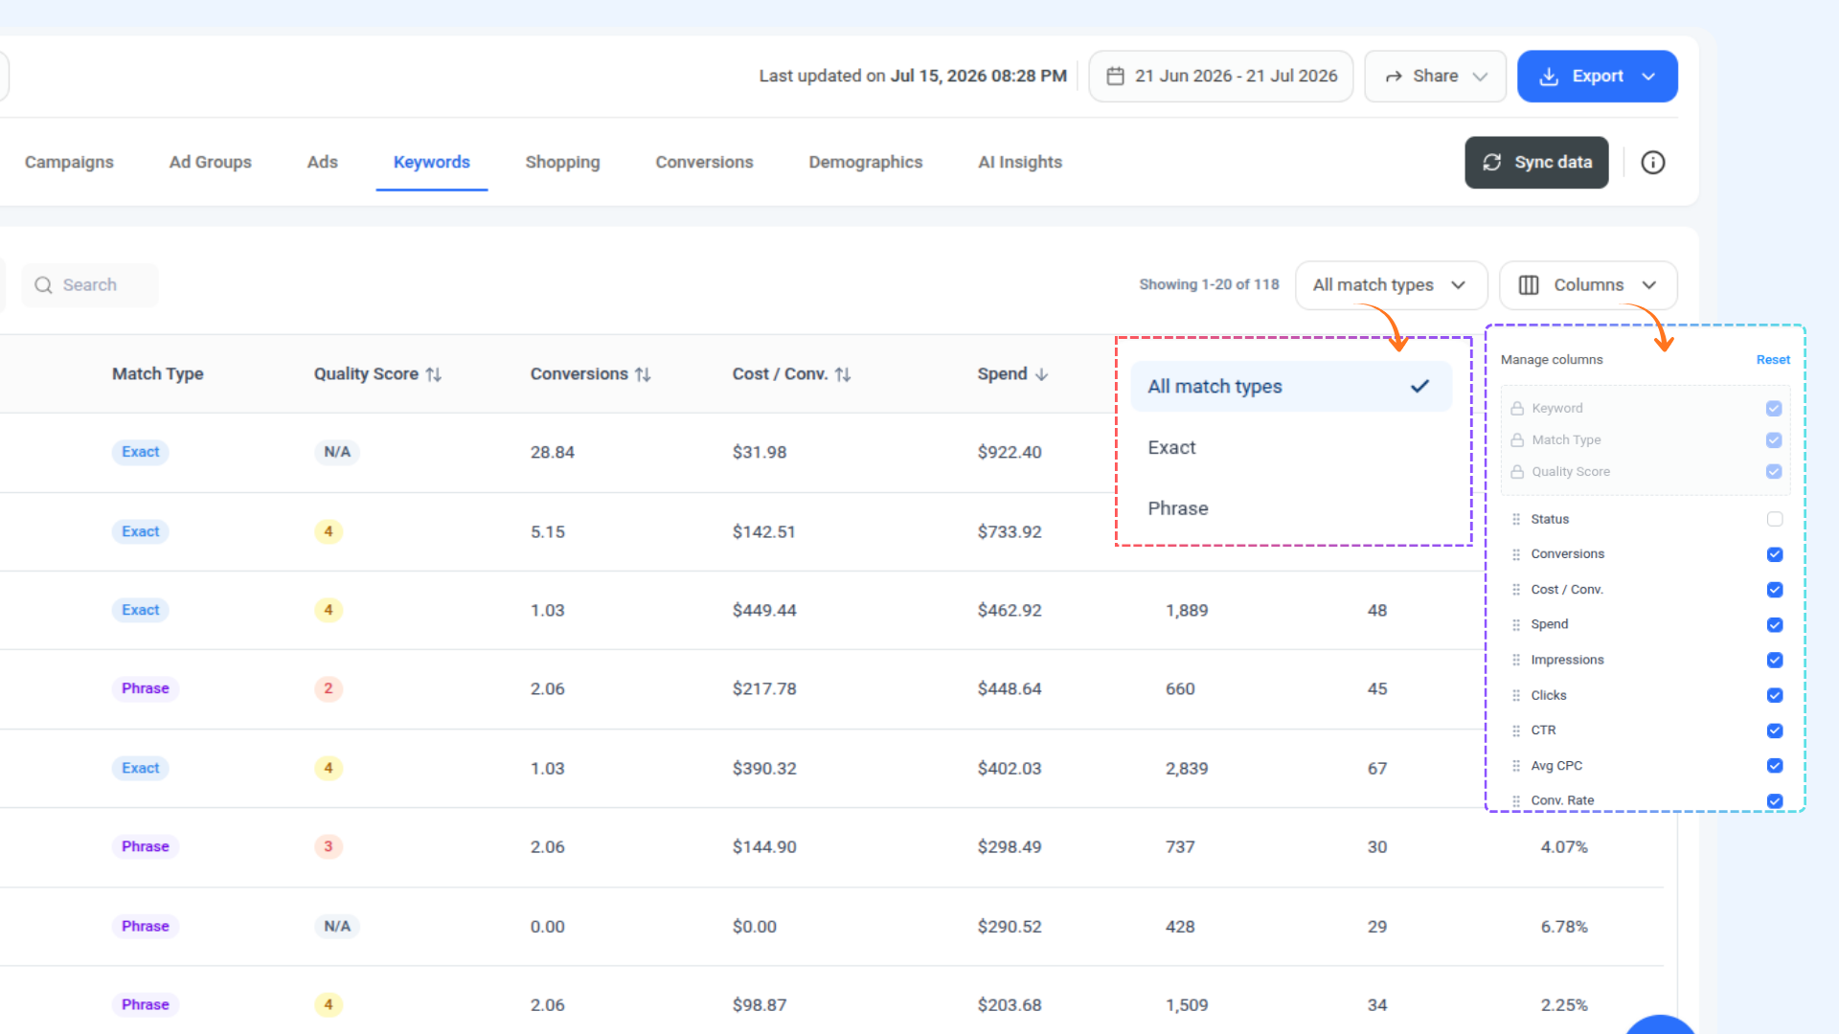Uncheck the Conversions column checkbox
Viewport: 1839px width, 1034px height.
(1775, 554)
